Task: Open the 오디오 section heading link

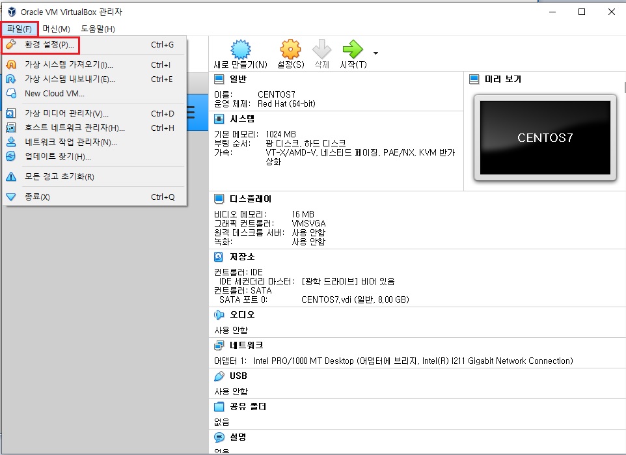Action: coord(242,314)
